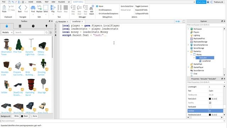Click the Pause test button
The image size is (227, 128).
pyautogui.click(x=59, y=7)
